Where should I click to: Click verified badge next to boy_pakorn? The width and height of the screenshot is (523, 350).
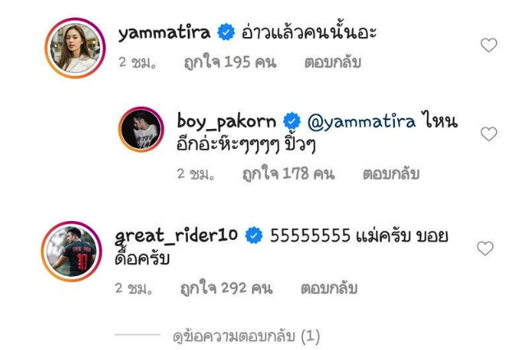click(x=291, y=121)
